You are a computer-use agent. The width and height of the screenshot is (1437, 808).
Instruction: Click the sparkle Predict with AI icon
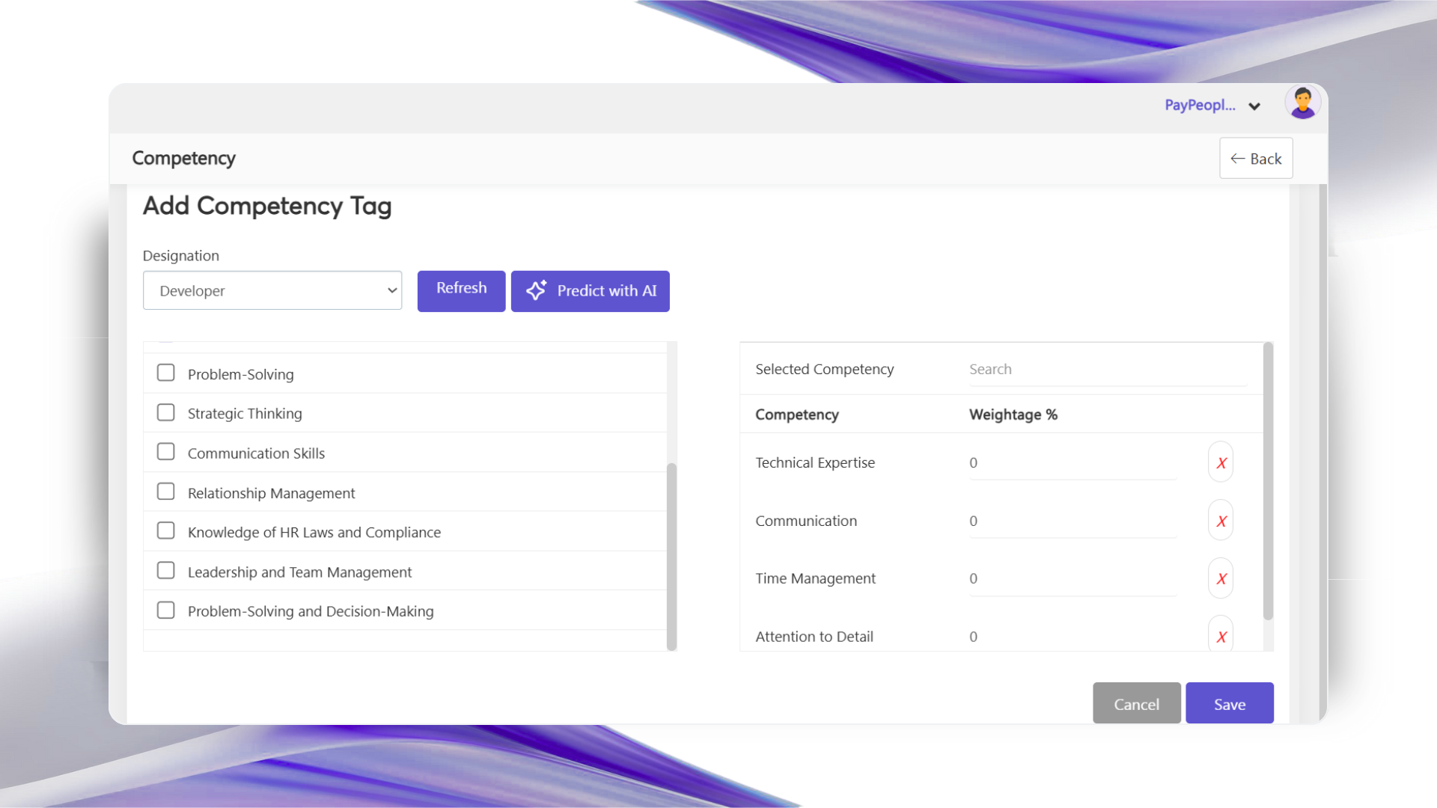tap(536, 291)
